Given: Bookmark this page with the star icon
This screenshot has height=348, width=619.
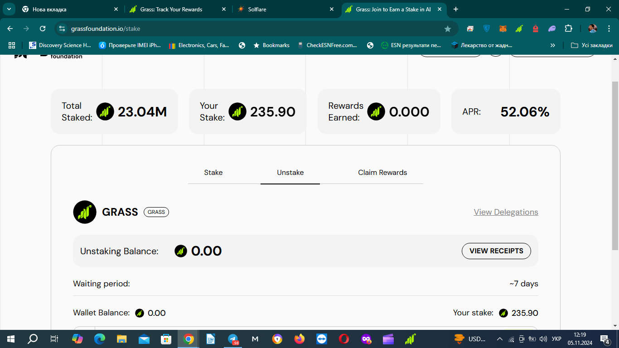Looking at the screenshot, I should point(448,29).
